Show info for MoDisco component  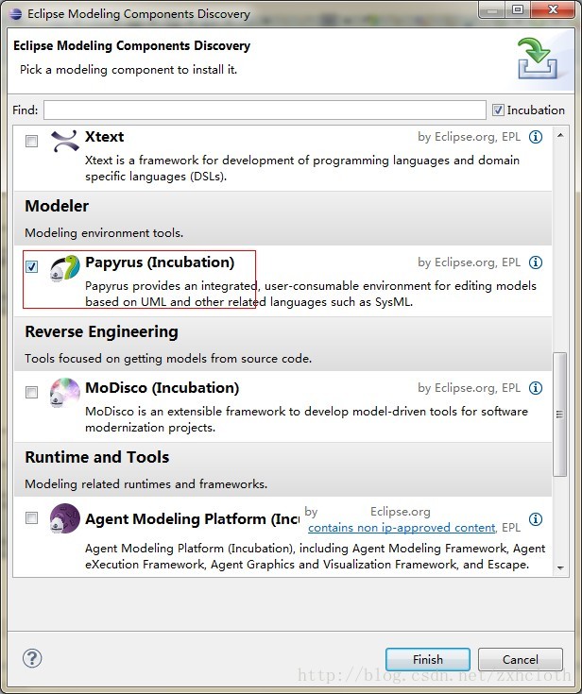536,388
